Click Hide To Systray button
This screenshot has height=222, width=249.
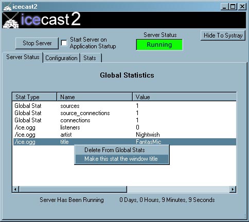point(223,35)
